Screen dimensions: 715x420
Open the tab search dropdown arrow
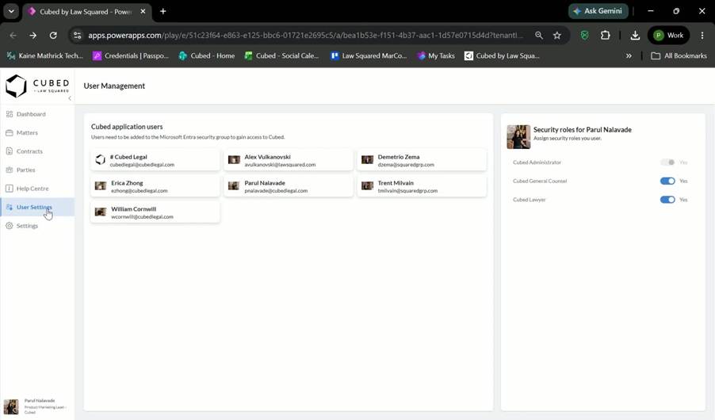[11, 11]
